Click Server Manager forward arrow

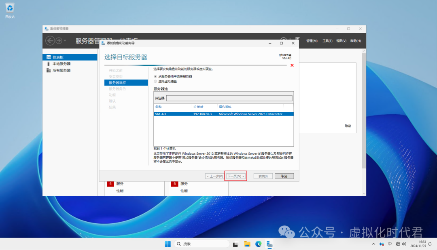[x=59, y=41]
